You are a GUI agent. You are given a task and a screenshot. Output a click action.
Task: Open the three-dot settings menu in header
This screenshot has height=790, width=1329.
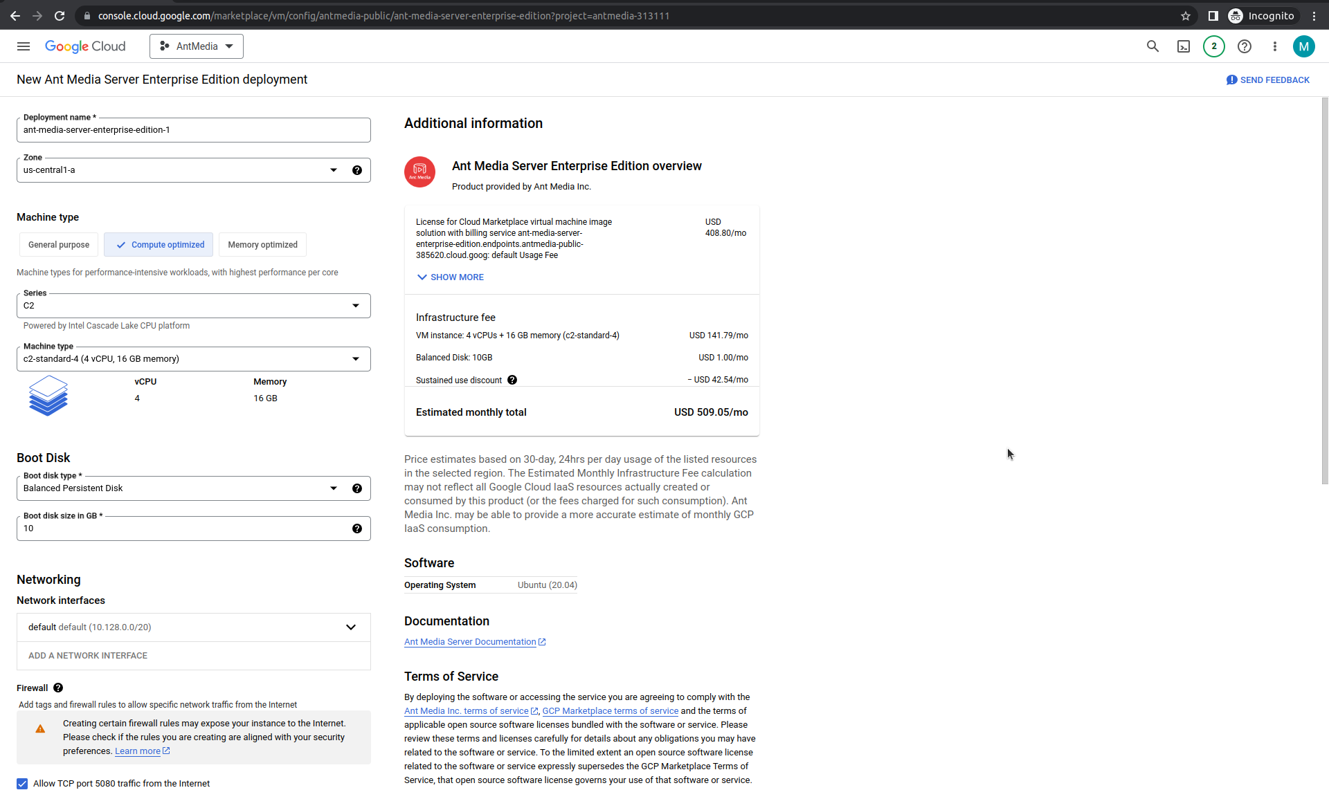[x=1275, y=46]
